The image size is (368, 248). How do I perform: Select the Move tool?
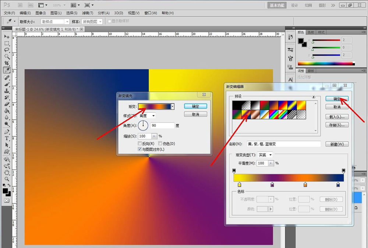pos(7,36)
